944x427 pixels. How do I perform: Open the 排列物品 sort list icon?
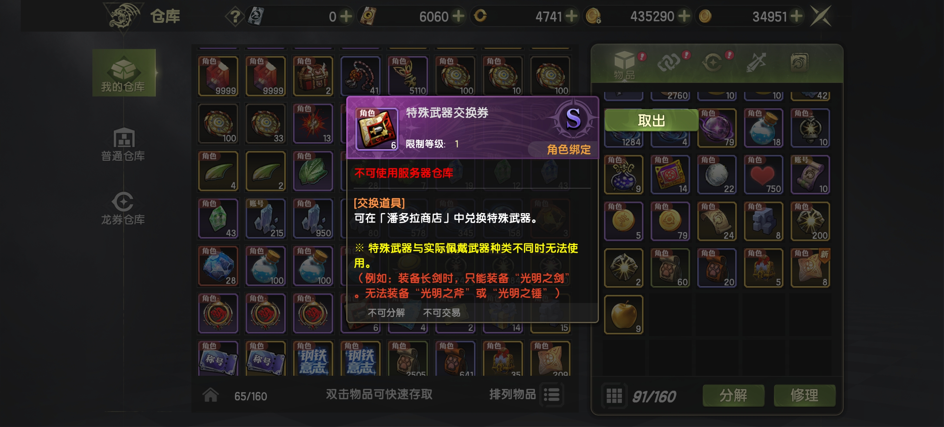551,395
